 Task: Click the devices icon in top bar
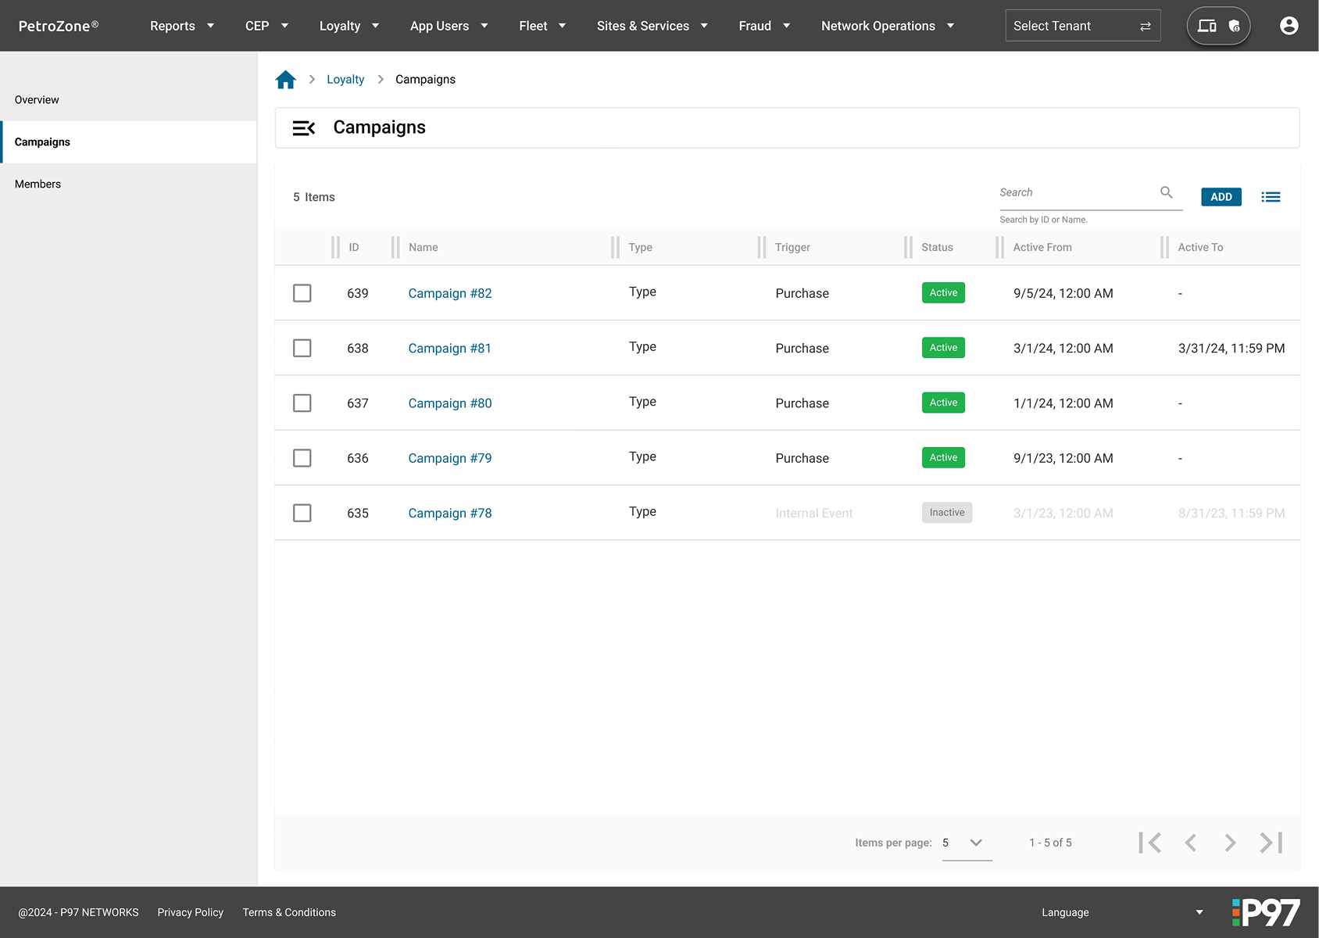point(1206,26)
